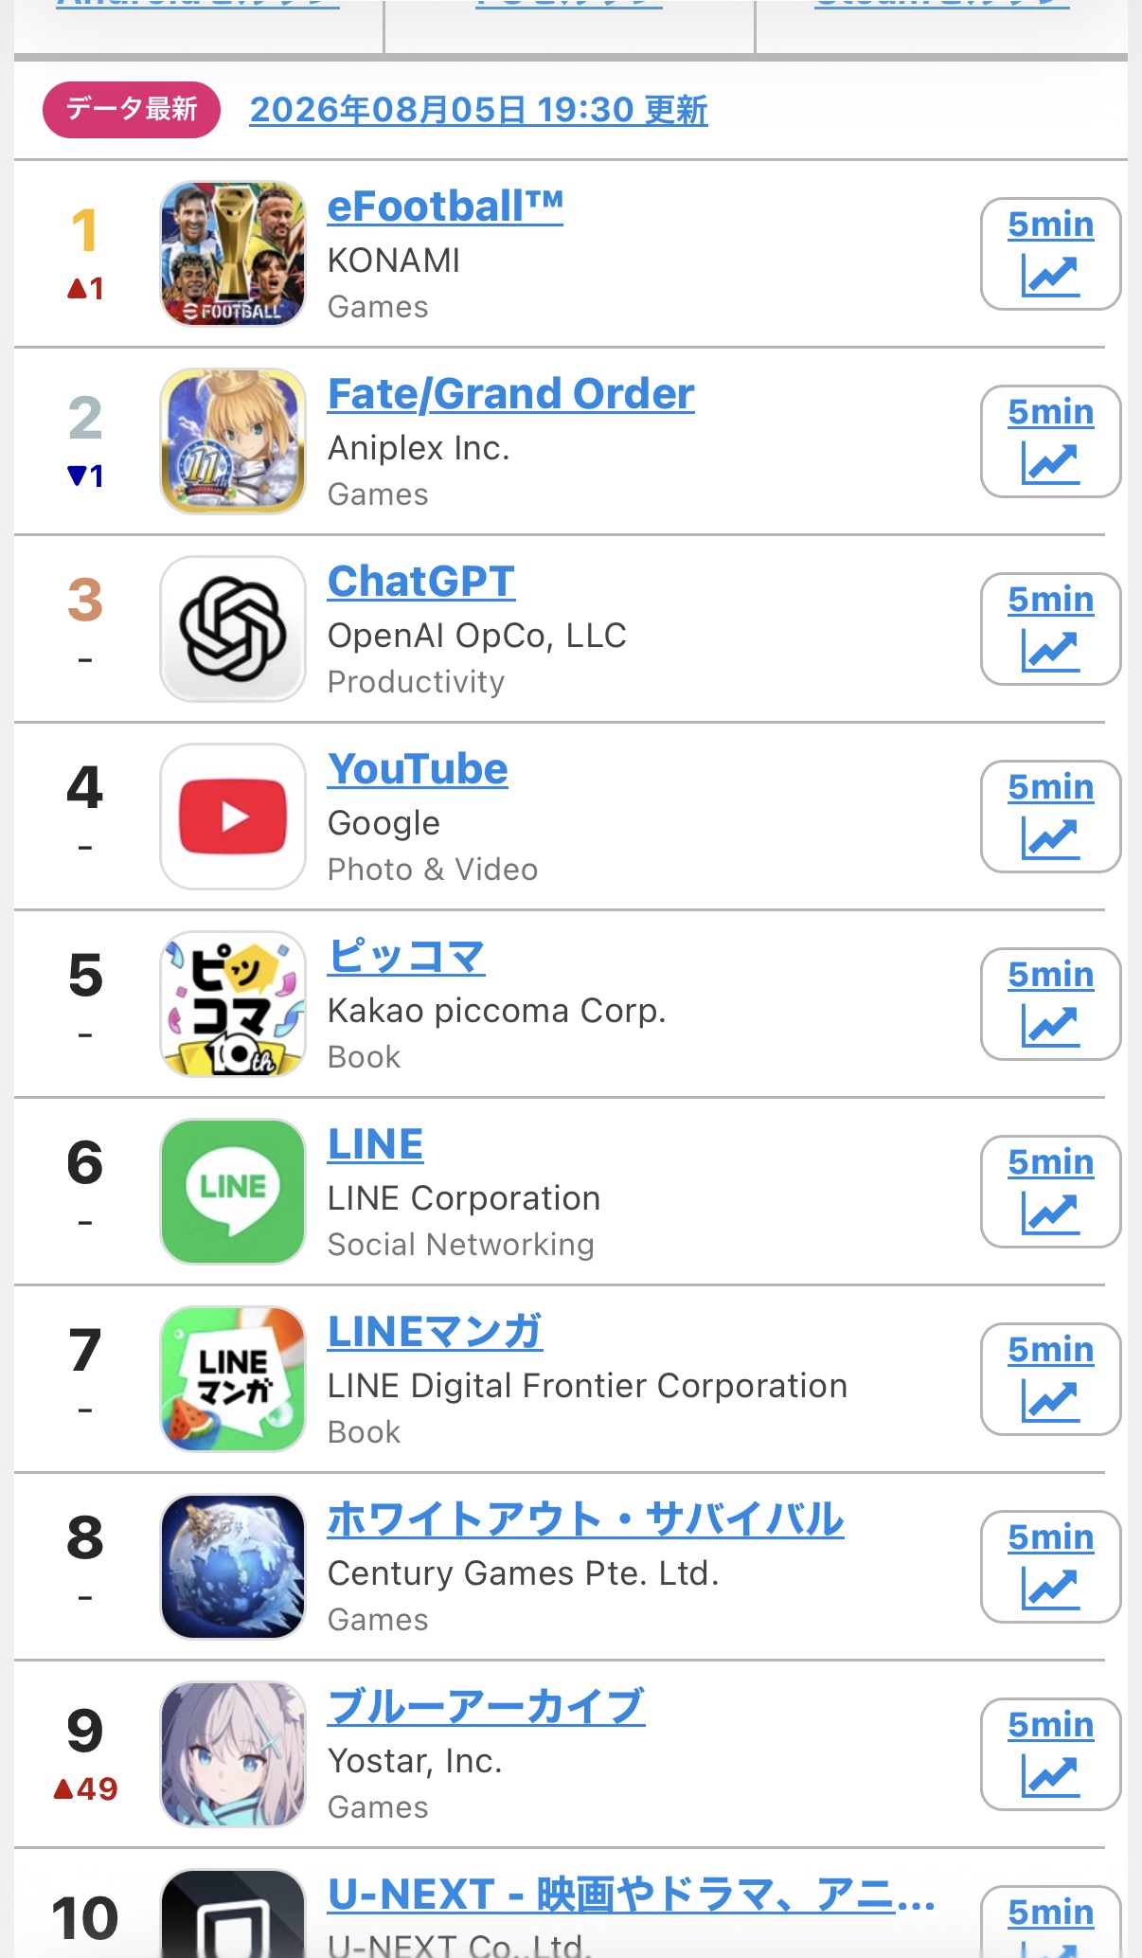This screenshot has width=1142, height=1958.
Task: Select the ChatGPT logo icon
Action: coord(233,629)
